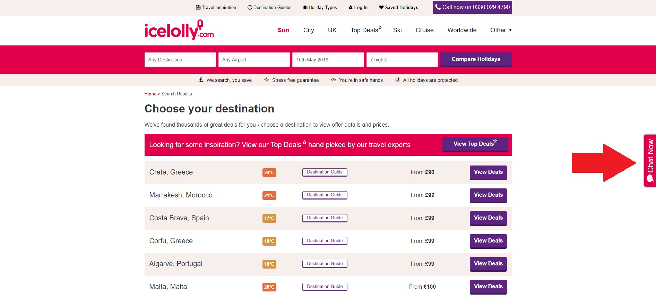Click the Call now on 0330 029 4790 banner
This screenshot has width=656, height=297.
(473, 7)
